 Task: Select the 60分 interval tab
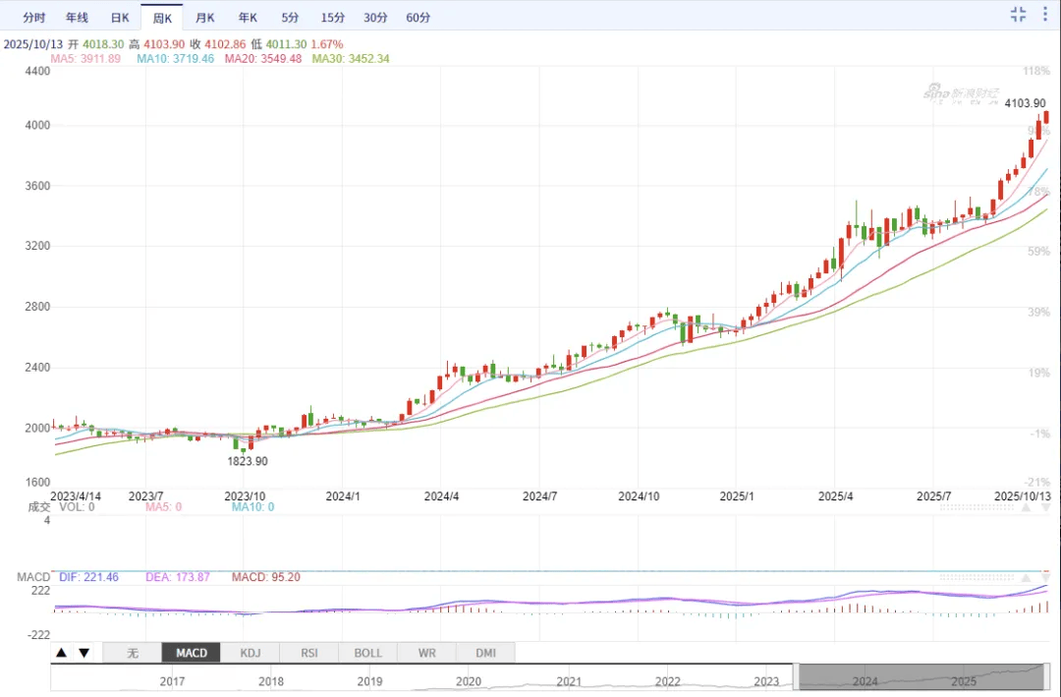tap(418, 18)
